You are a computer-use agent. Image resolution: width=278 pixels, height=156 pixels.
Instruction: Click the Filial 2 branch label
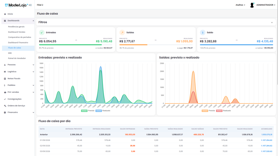click(40, 5)
